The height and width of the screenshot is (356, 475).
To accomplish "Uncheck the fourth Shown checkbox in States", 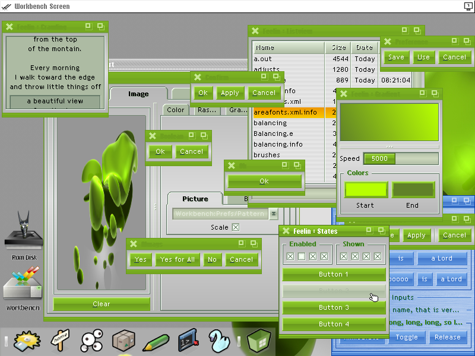I will 378,257.
